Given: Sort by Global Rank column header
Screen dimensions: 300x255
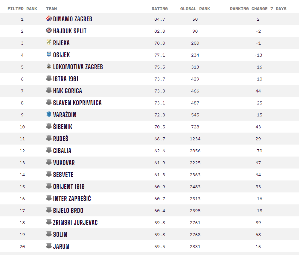Looking at the screenshot, I should tap(195, 9).
